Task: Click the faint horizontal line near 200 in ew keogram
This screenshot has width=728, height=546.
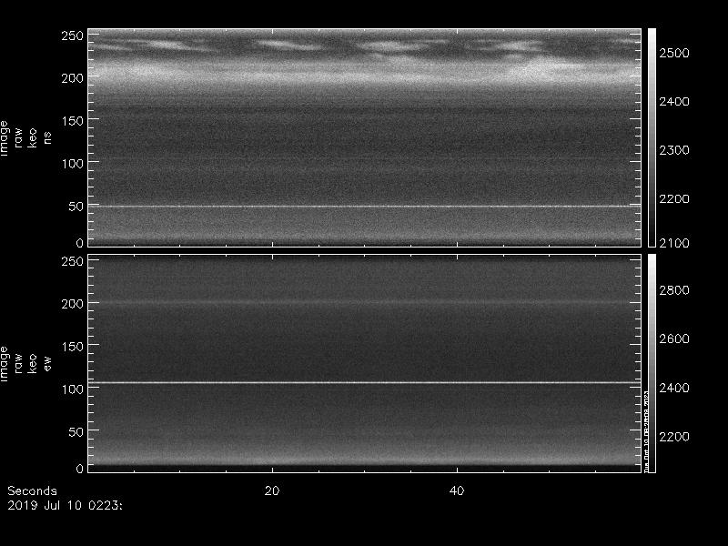Action: tap(365, 303)
